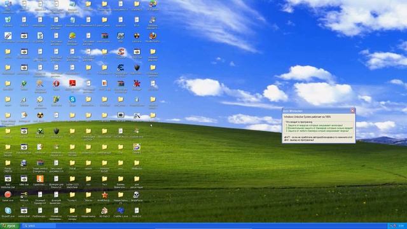Open the blue Crafttle Love icon
The height and width of the screenshot is (229, 407).
click(120, 211)
